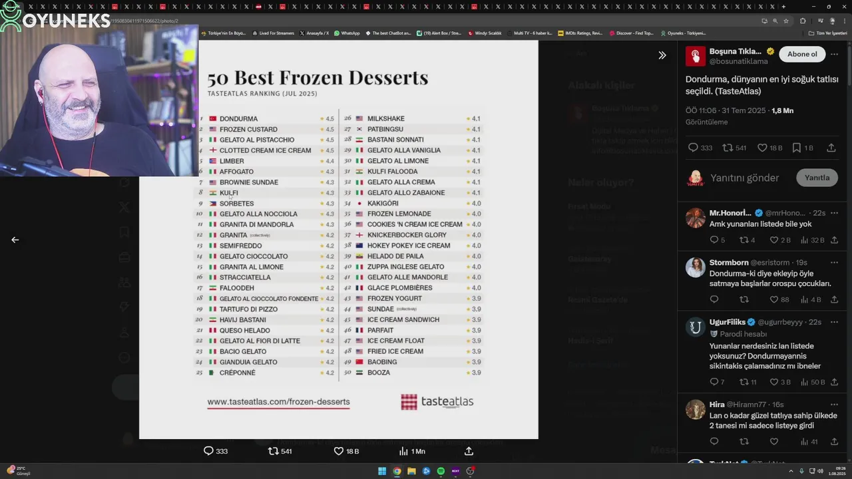This screenshot has width=852, height=479.
Task: Open the Windows Start menu
Action: coord(382,471)
